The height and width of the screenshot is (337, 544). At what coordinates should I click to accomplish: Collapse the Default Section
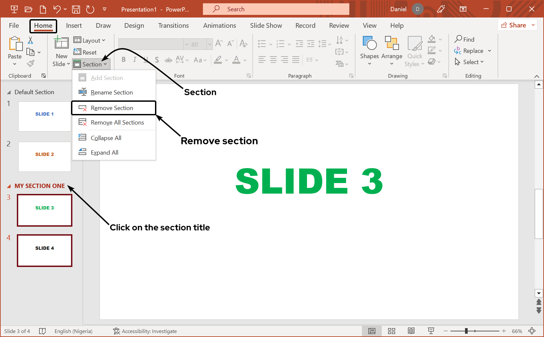point(9,92)
